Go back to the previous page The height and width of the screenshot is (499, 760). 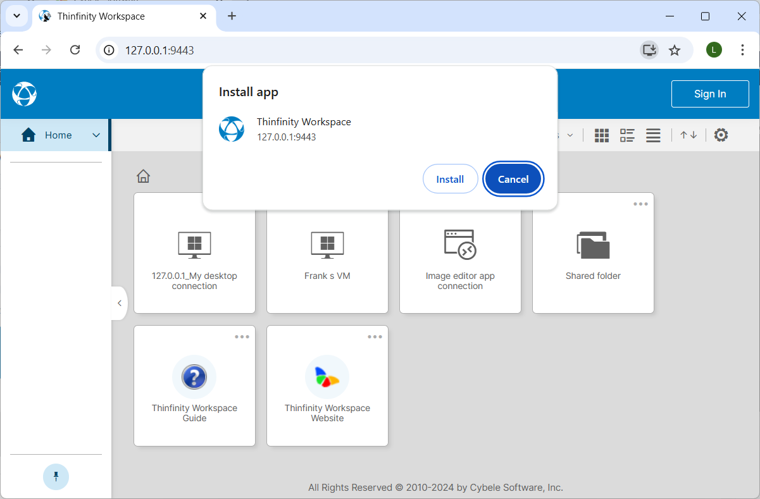click(x=18, y=50)
